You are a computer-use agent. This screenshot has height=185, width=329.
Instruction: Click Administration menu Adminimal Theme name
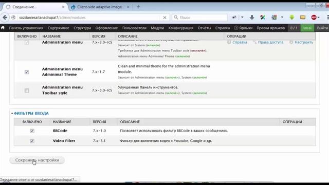pos(62,72)
